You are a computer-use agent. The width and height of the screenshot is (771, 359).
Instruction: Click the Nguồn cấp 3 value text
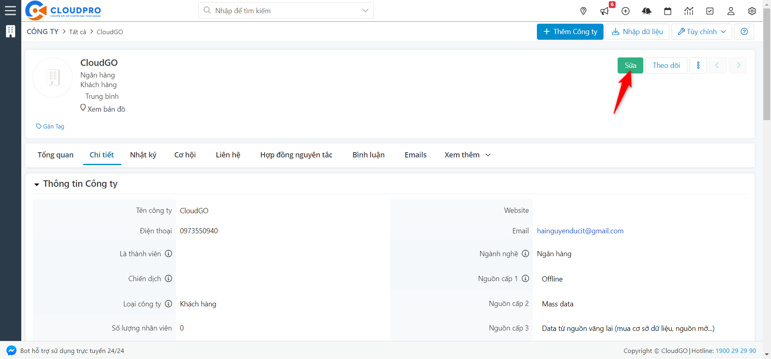click(x=628, y=328)
